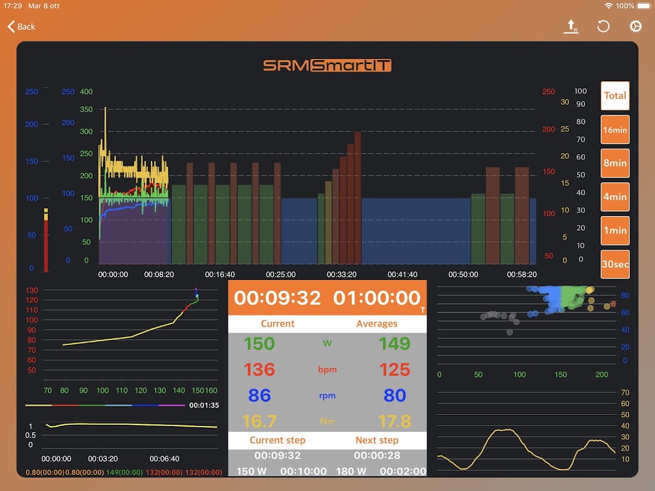Select the 1min range button

(615, 231)
